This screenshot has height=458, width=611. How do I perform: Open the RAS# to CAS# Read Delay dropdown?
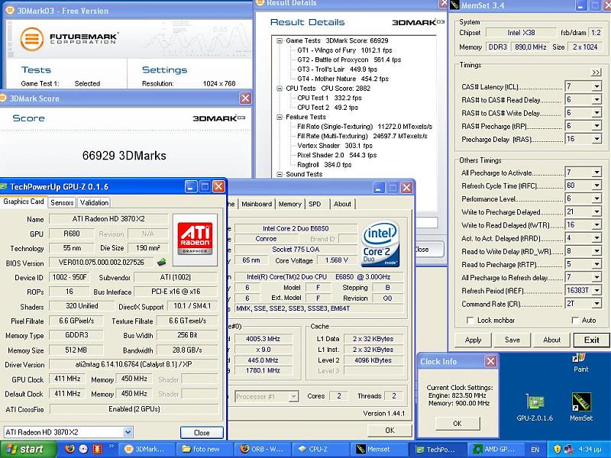596,100
